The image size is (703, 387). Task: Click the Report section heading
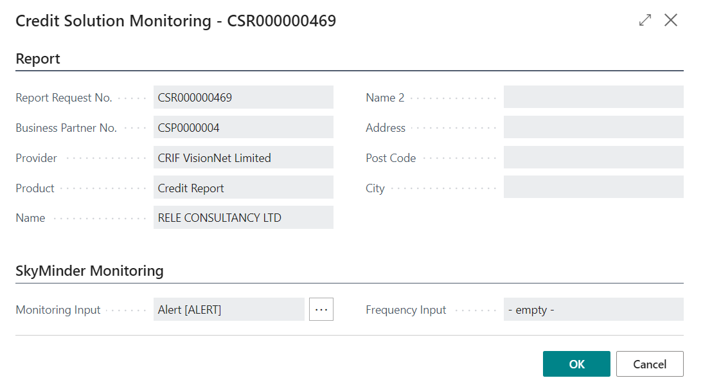pos(38,59)
